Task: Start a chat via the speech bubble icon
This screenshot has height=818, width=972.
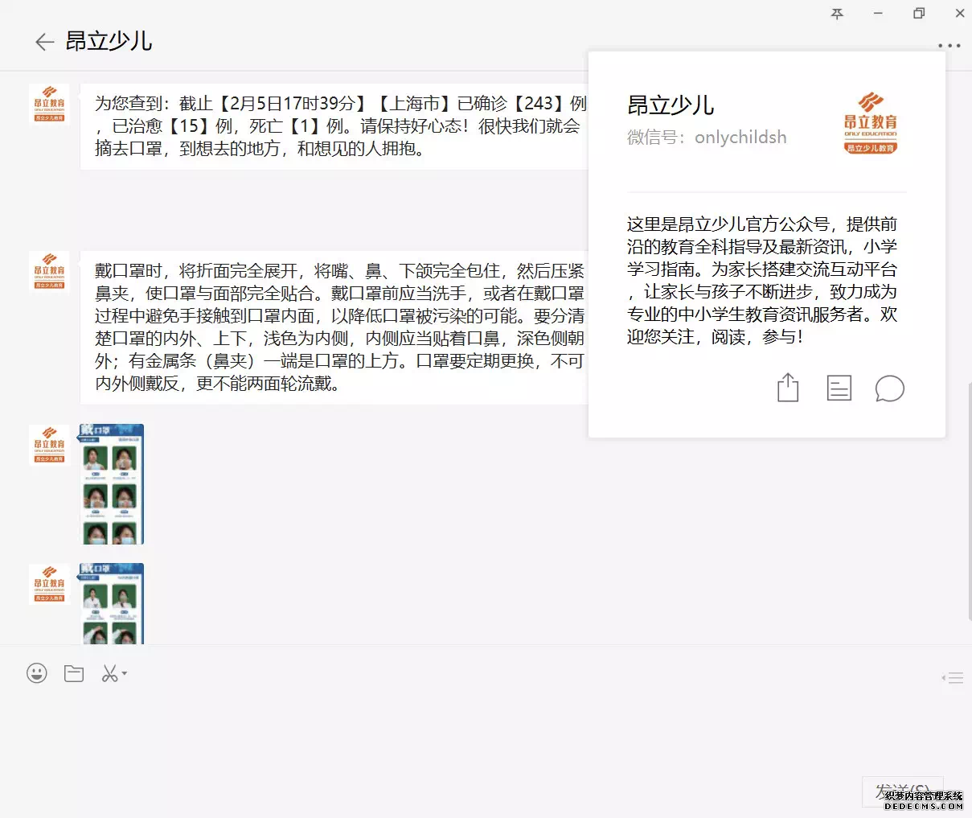Action: tap(889, 388)
